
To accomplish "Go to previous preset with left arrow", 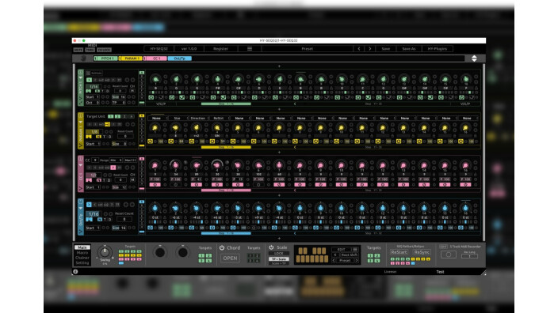I will coord(359,49).
